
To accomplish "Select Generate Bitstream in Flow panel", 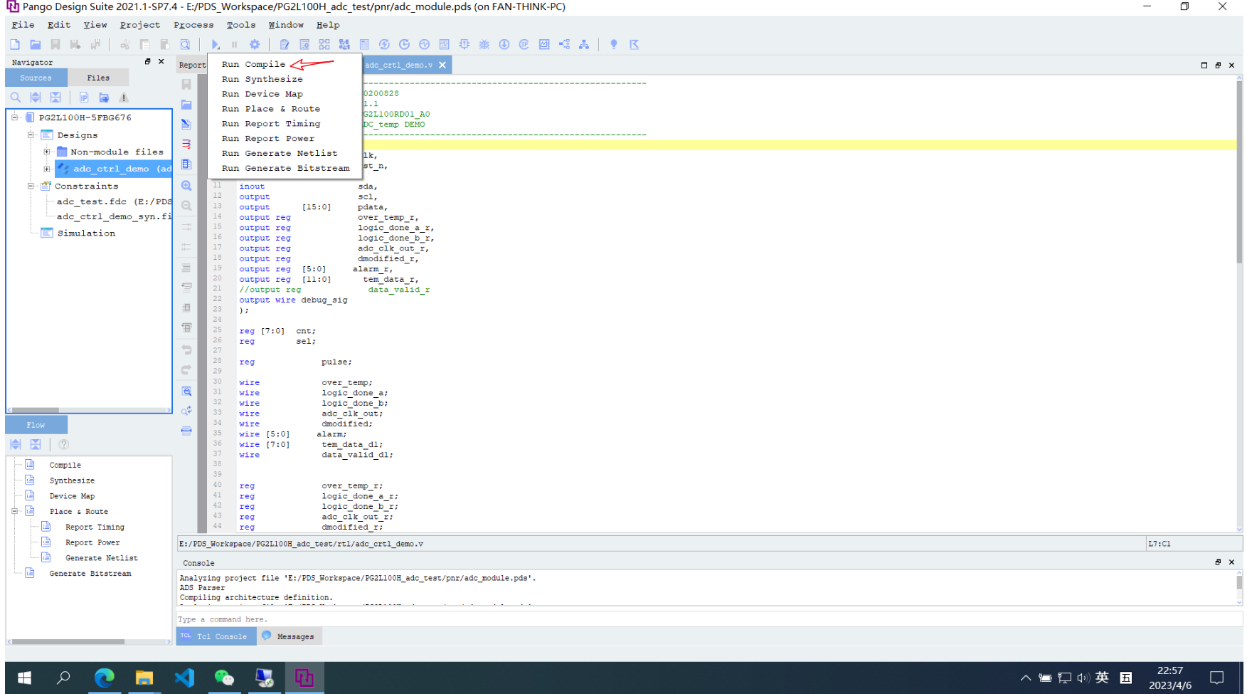I will (90, 574).
